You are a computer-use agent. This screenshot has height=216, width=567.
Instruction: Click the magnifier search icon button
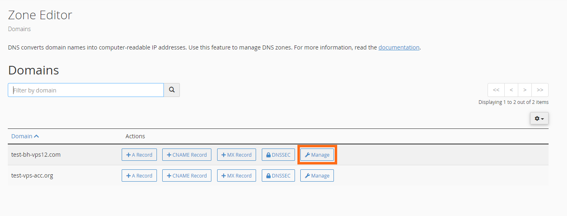click(172, 90)
